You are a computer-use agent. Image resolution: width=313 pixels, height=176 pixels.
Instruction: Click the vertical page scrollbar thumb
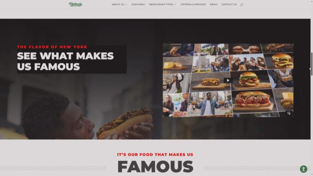311,64
